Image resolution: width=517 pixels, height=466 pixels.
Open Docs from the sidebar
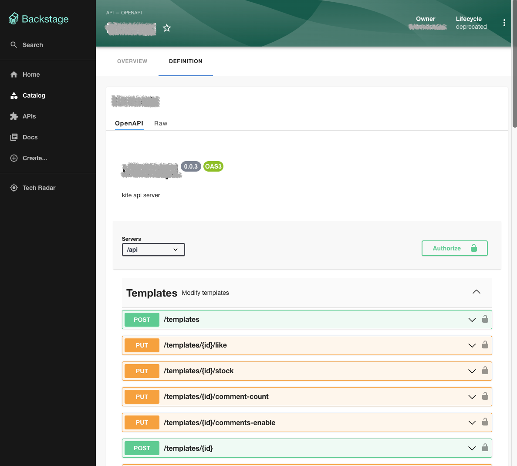(24, 137)
